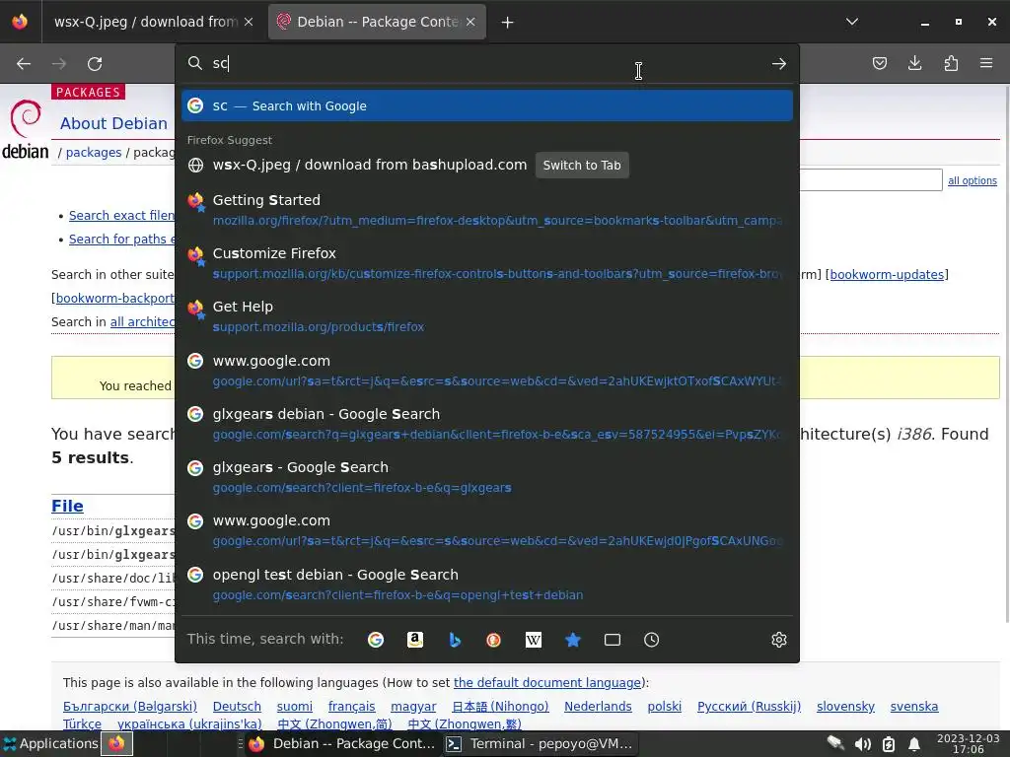Select 'glxgears - Google Search' suggestion
This screenshot has height=757, width=1010.
coord(487,477)
